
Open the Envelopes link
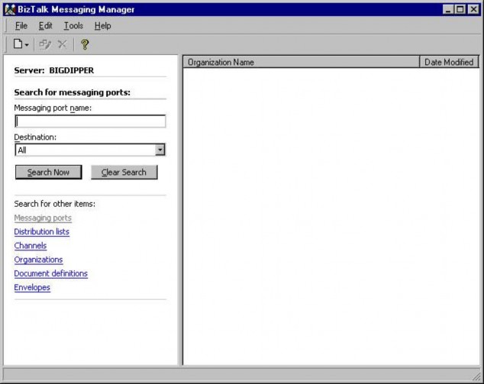32,287
